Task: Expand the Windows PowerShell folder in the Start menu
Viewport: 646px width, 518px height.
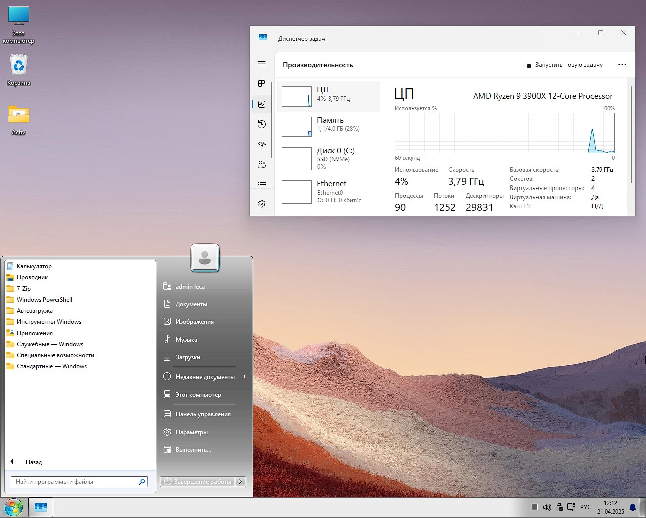Action: pyautogui.click(x=79, y=300)
